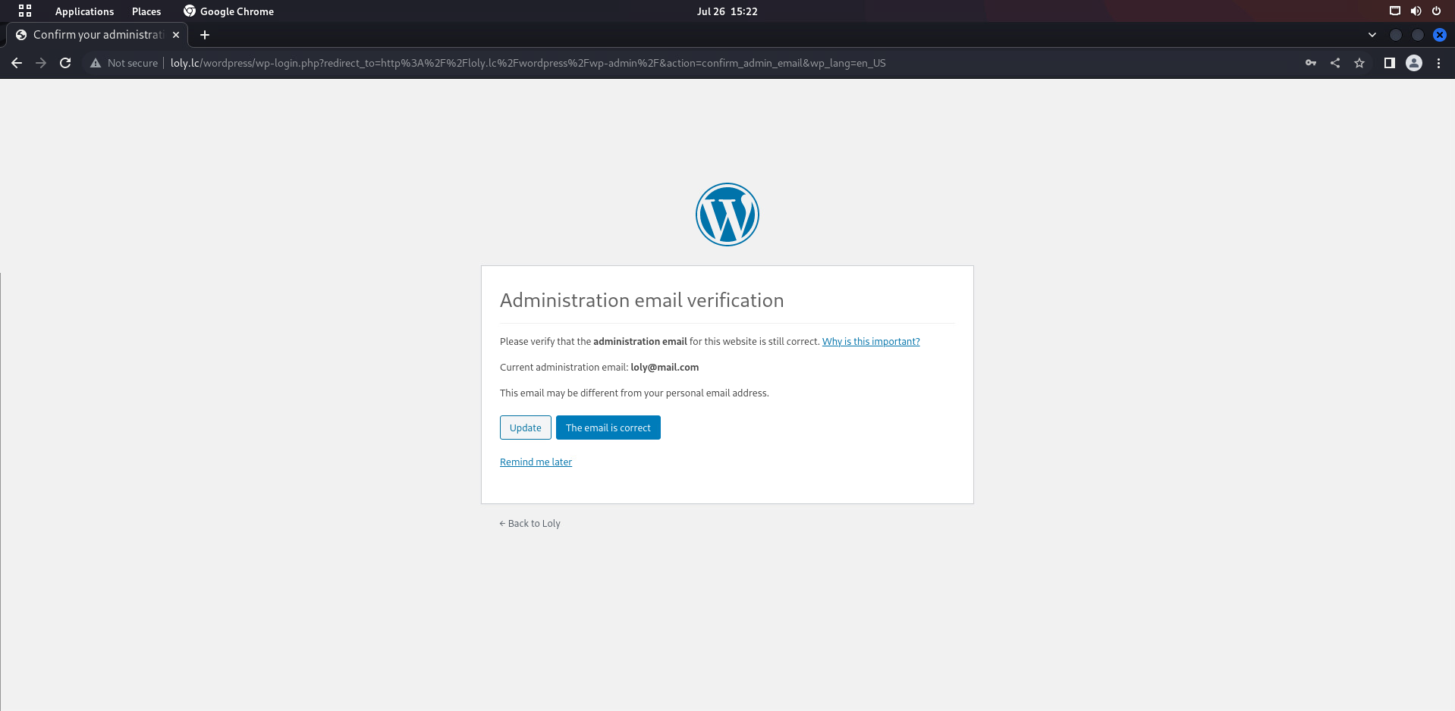This screenshot has width=1455, height=711.
Task: Follow the Back to Loly link
Action: tap(530, 523)
